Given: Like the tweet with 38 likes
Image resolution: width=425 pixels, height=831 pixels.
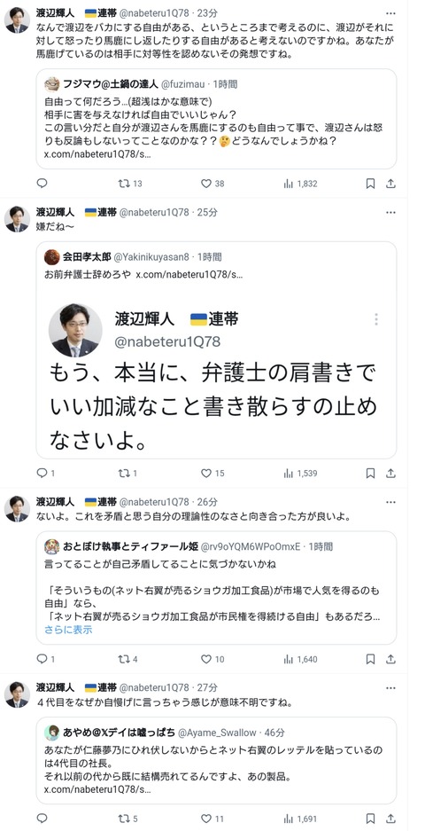Looking at the screenshot, I should (x=212, y=184).
